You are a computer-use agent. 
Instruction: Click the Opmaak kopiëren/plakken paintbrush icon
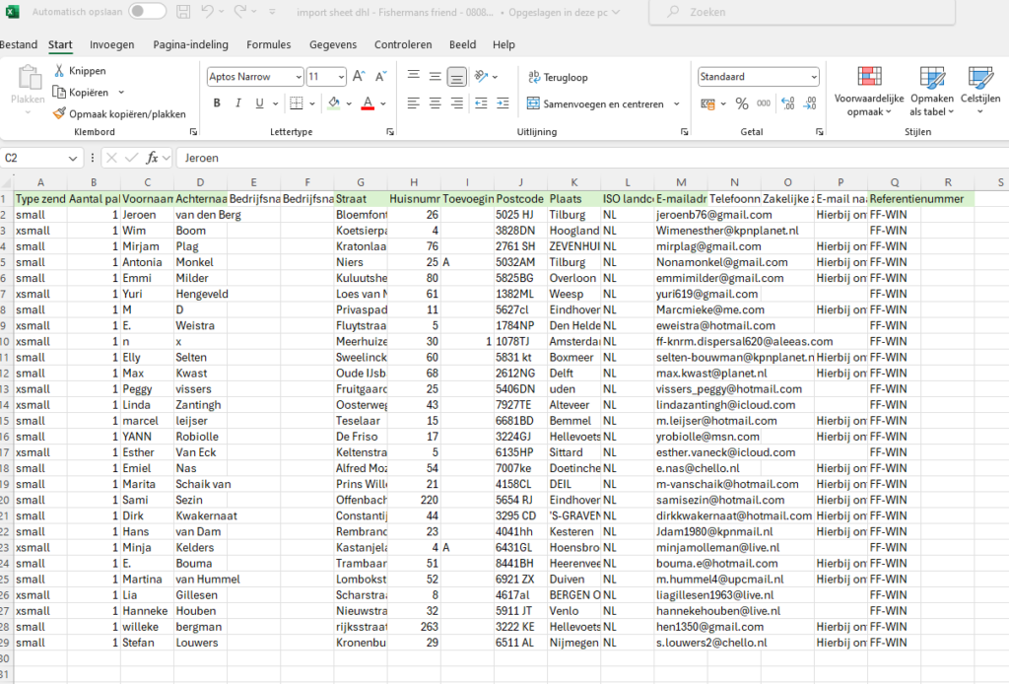click(x=59, y=114)
